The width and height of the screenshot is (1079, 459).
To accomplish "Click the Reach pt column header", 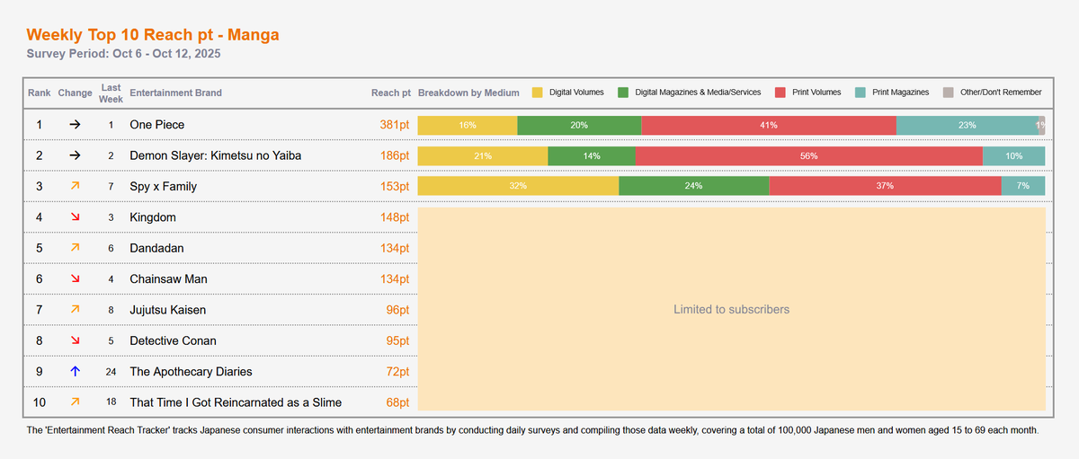I will pyautogui.click(x=391, y=93).
